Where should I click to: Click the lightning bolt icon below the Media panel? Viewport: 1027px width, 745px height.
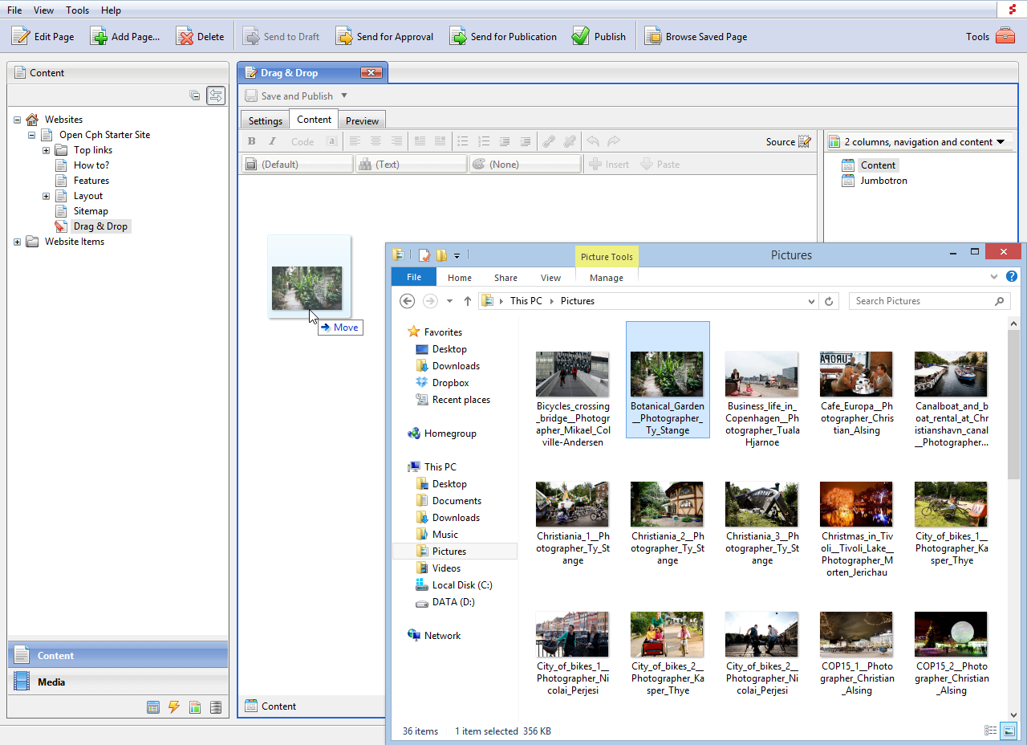click(174, 707)
